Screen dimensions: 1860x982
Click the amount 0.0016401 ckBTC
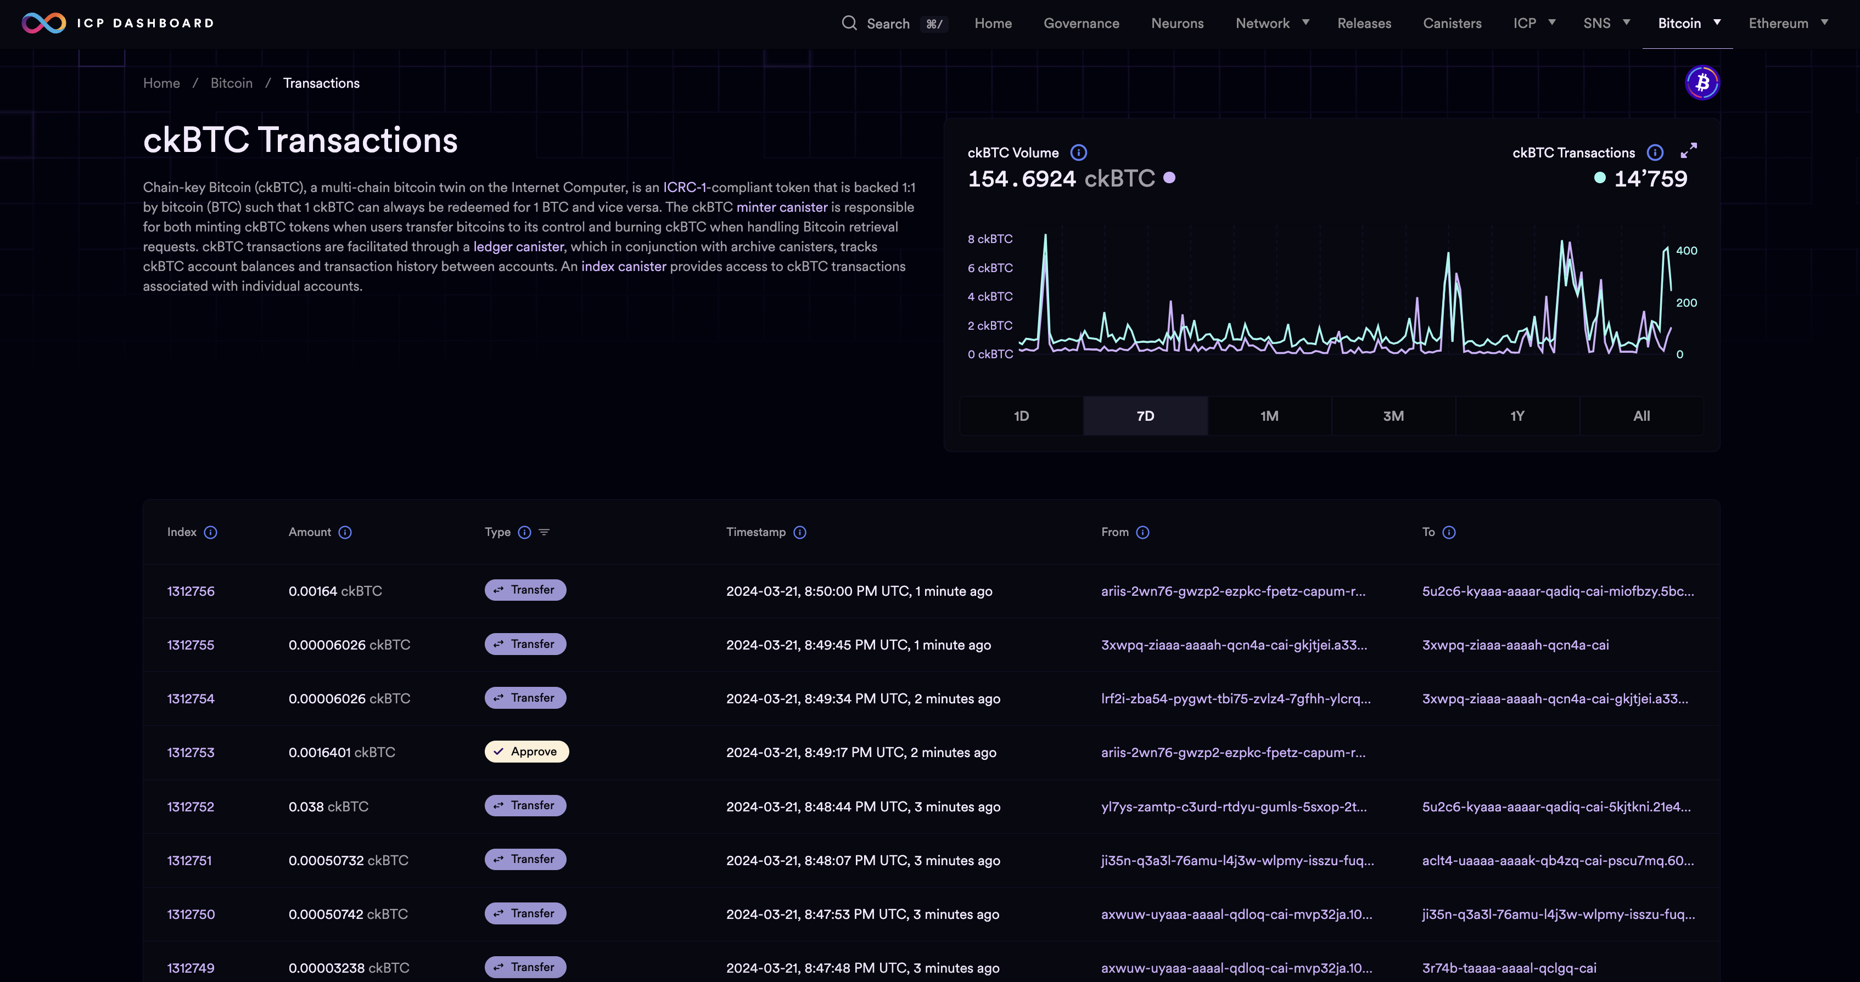tap(341, 753)
